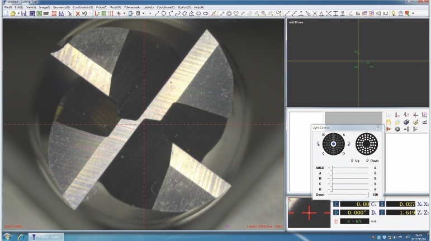This screenshot has width=431, height=241.
Task: Expand the undo dropdown arrow
Action: [91, 12]
